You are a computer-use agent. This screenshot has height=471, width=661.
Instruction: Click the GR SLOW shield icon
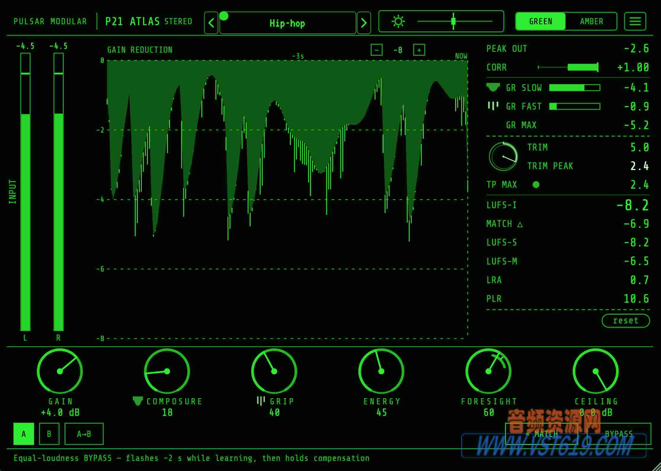tap(493, 87)
